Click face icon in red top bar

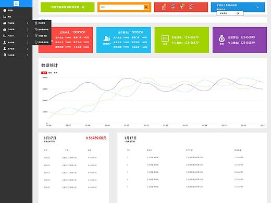pos(191,7)
